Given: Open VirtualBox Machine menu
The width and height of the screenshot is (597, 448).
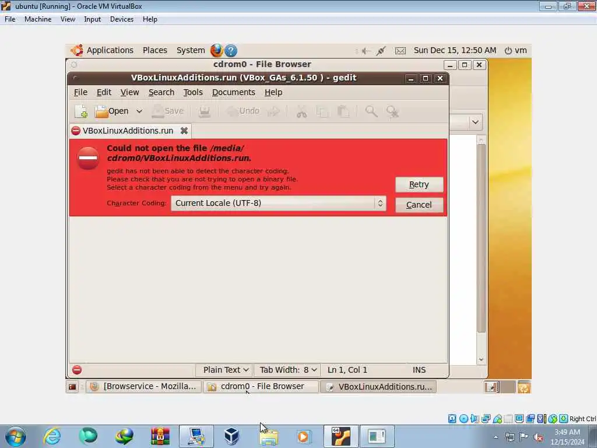Looking at the screenshot, I should click(38, 19).
